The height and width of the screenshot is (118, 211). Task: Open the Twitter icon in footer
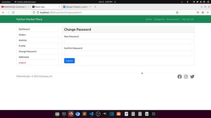point(192,76)
